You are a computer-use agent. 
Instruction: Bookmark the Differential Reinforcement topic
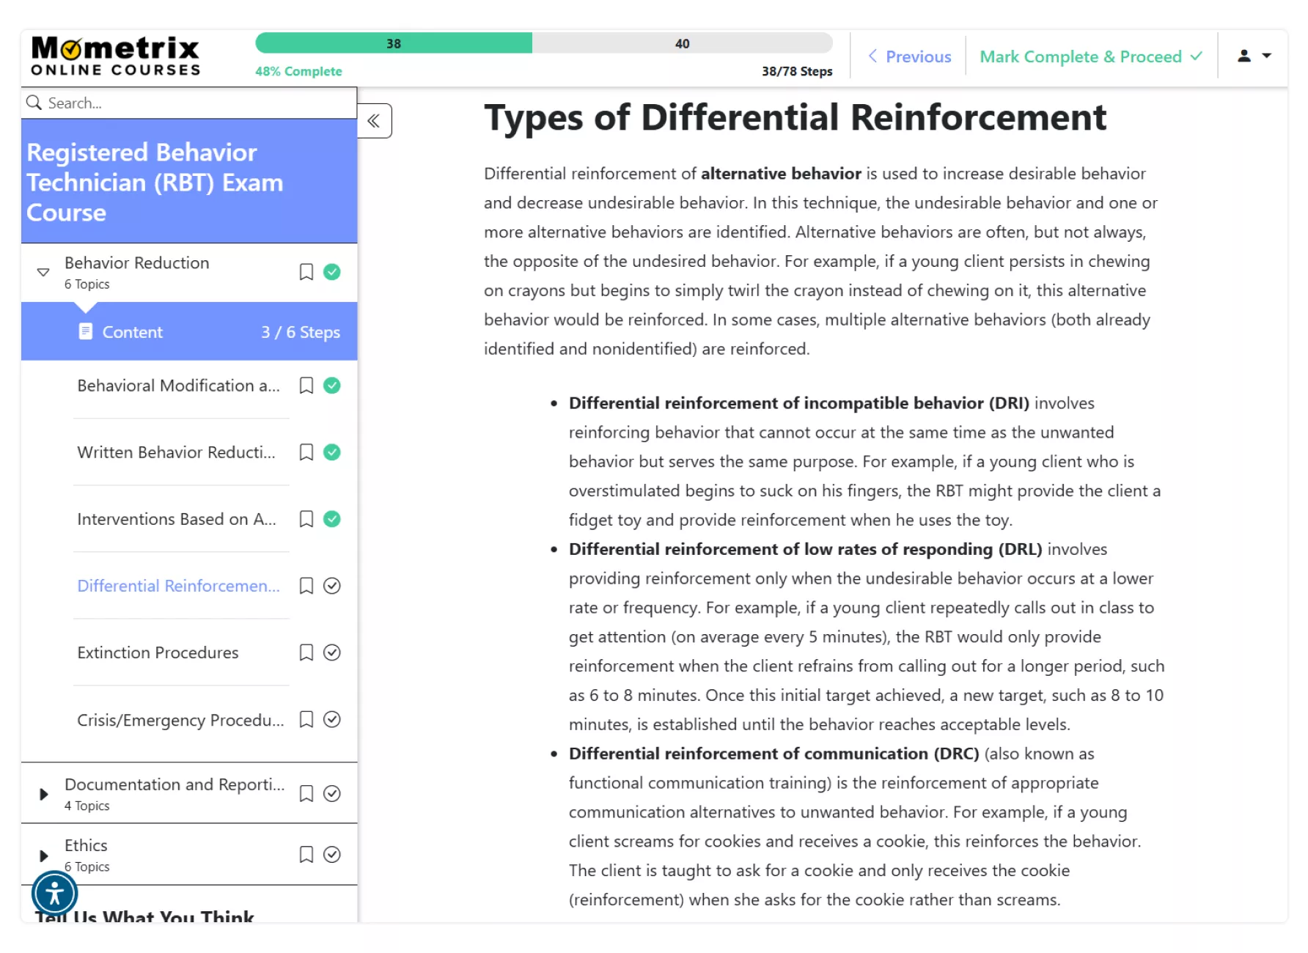pos(306,586)
